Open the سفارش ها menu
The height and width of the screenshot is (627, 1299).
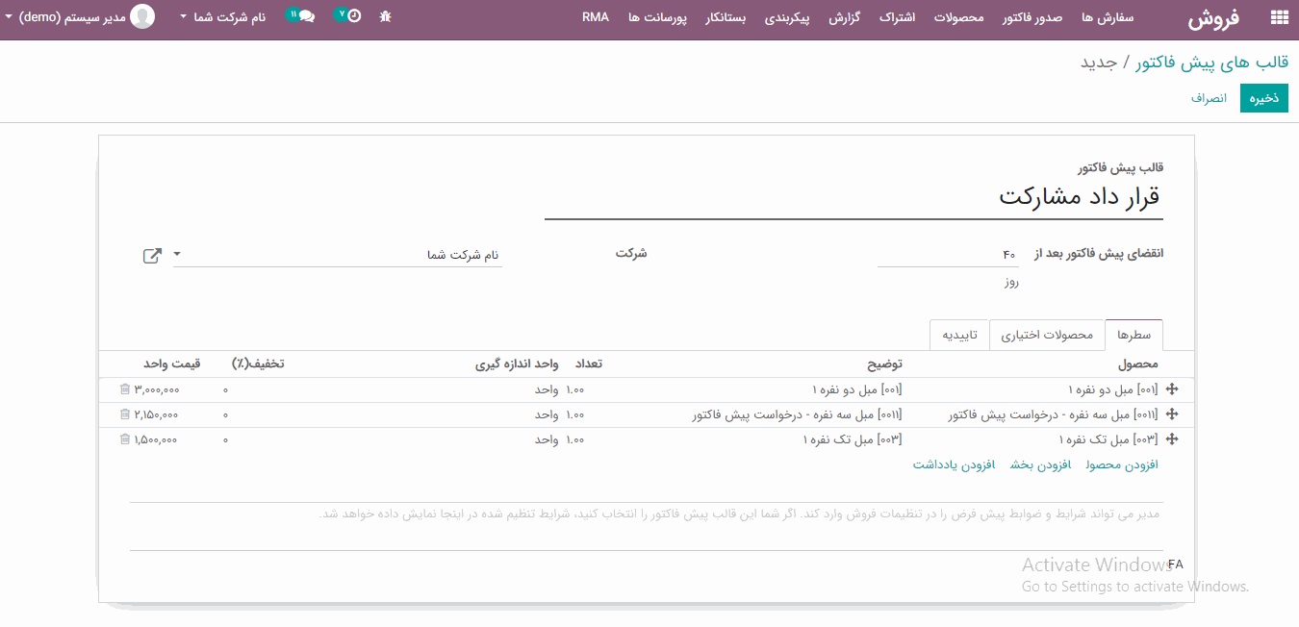click(1108, 17)
